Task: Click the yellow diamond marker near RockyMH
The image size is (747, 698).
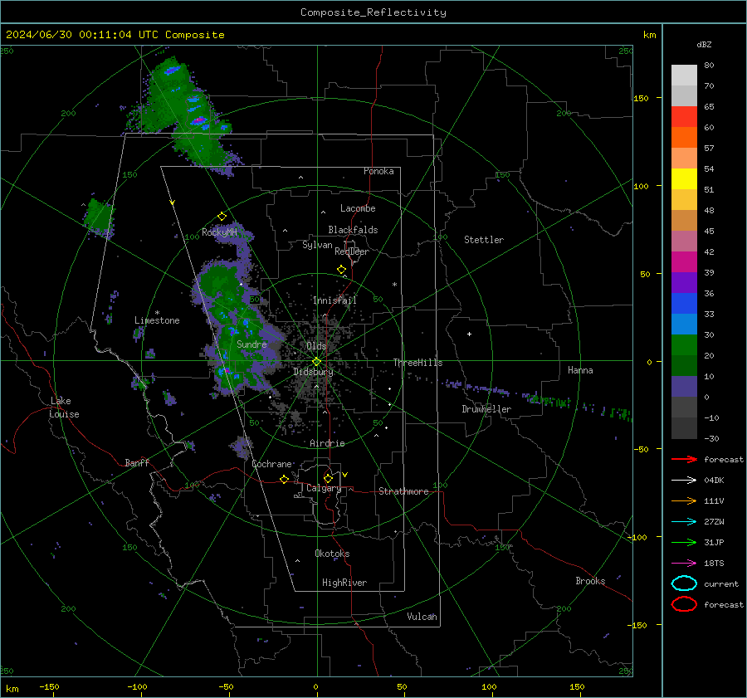Action: point(222,217)
